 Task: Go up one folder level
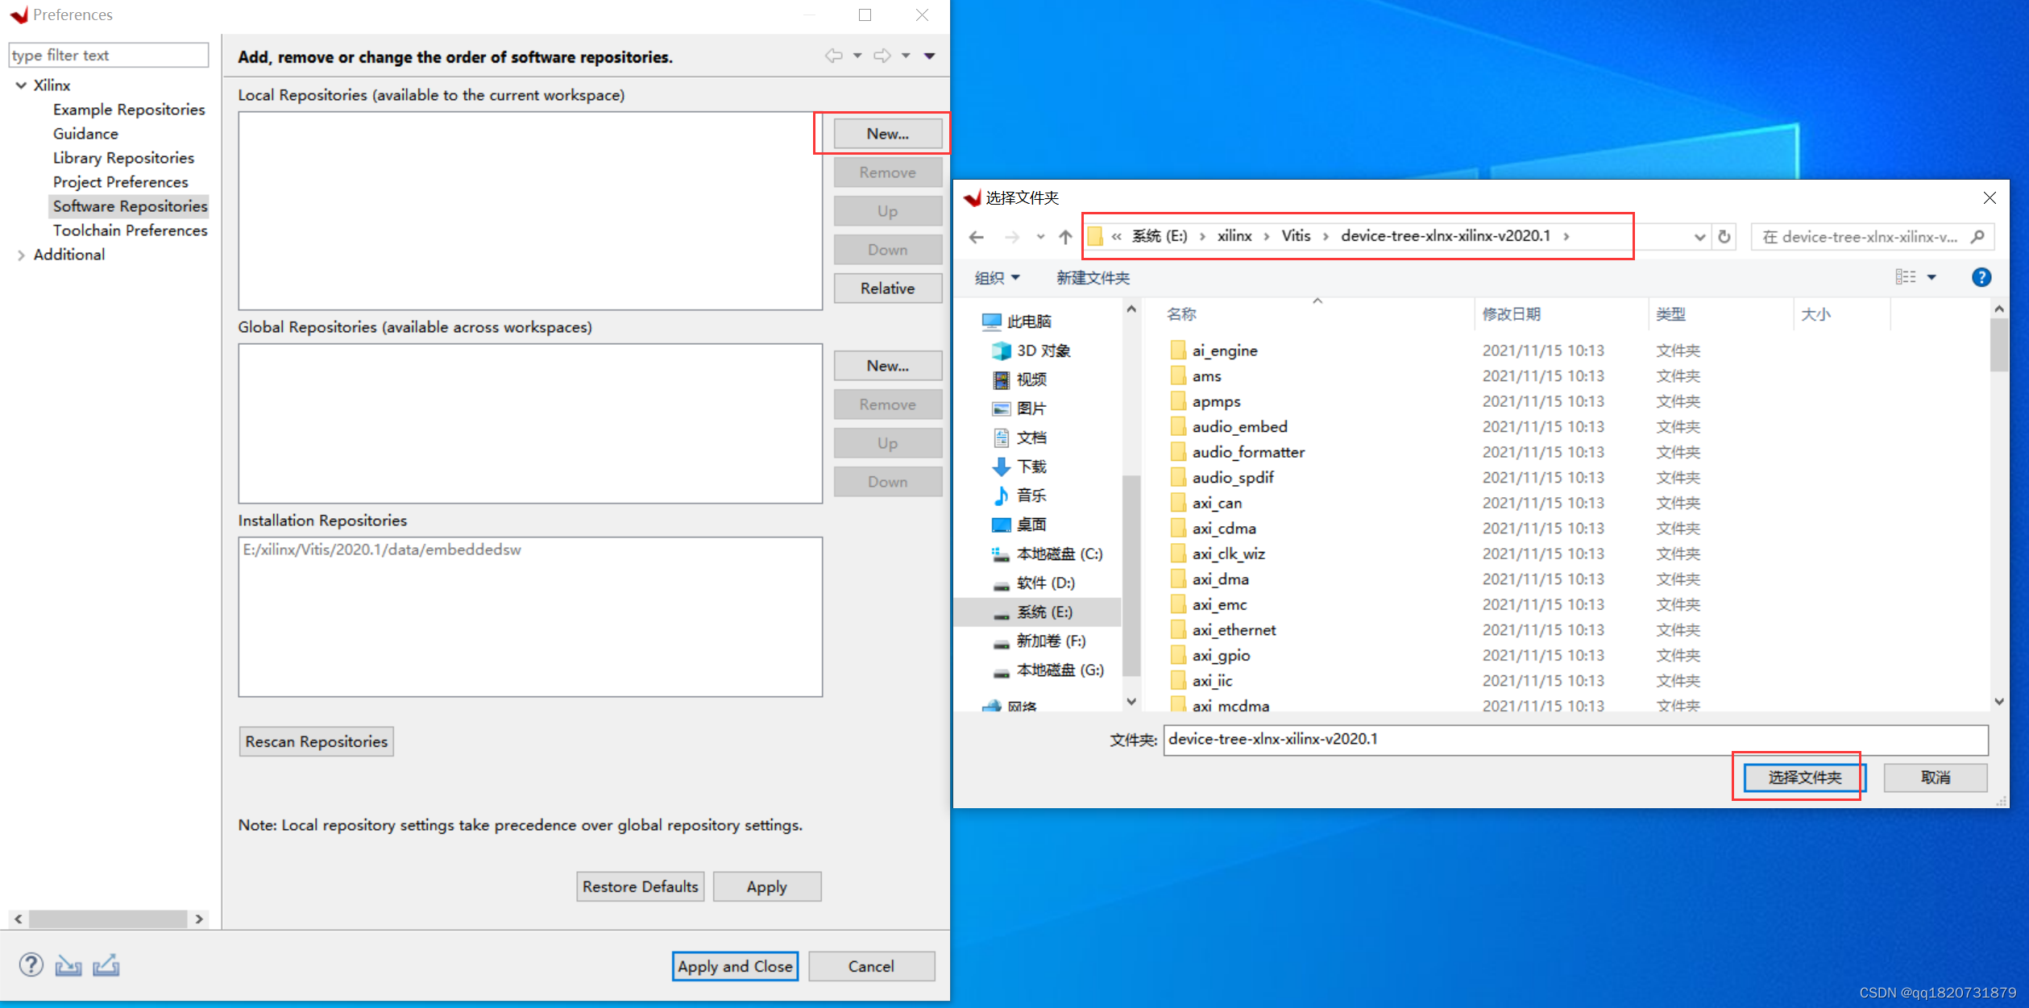coord(1065,237)
